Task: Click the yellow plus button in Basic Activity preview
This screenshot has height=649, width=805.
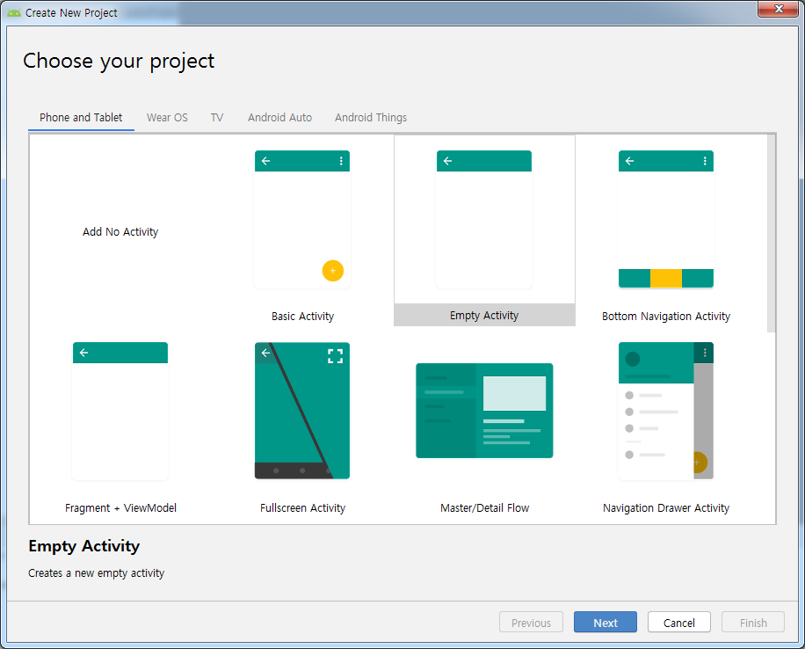Action: tap(333, 270)
